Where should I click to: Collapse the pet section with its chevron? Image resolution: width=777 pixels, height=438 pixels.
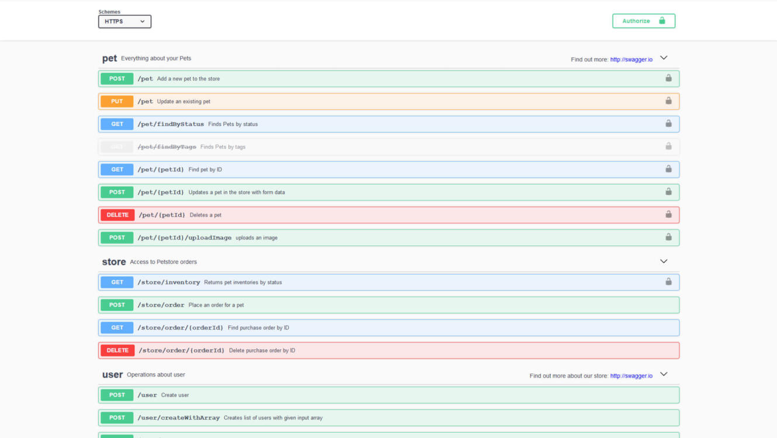pos(664,58)
